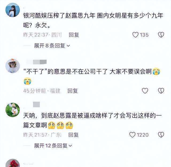Like the 广东 comment with 1220 likes
The image size is (171, 167).
(133, 135)
